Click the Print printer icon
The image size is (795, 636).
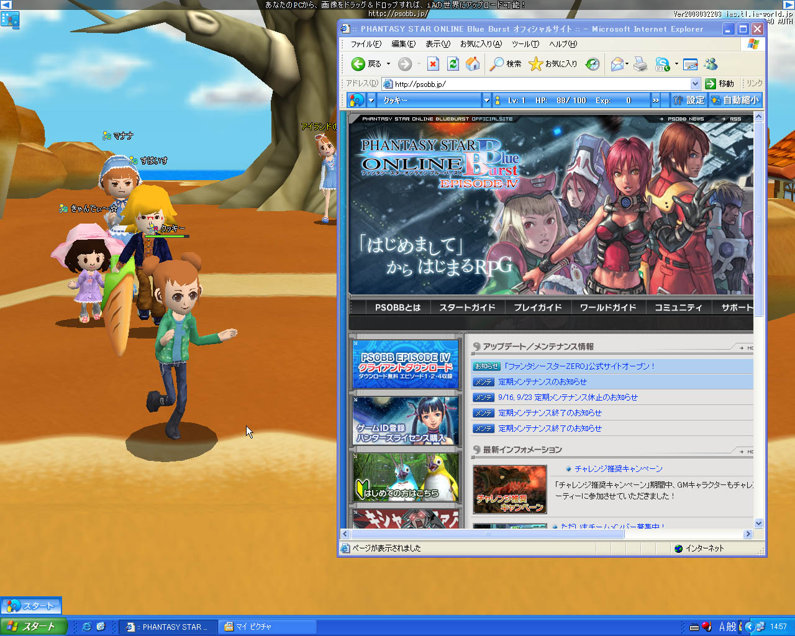[x=641, y=64]
